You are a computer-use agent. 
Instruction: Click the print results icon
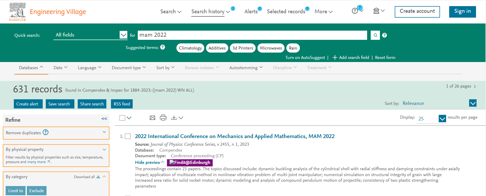[x=163, y=118]
